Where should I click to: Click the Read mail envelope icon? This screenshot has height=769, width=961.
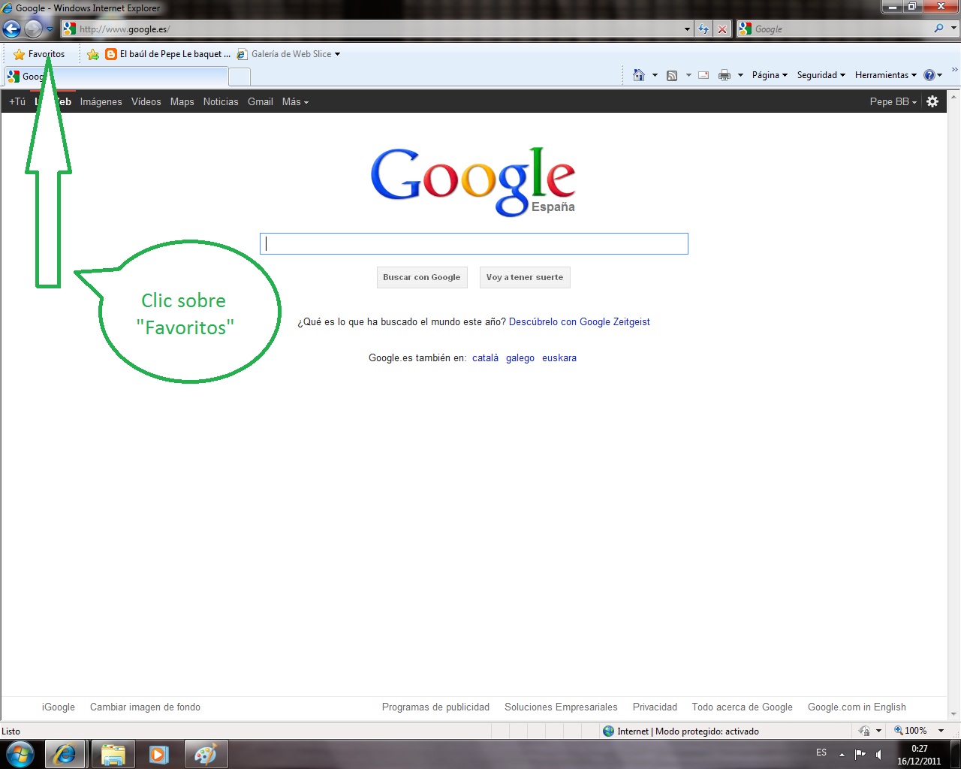coord(703,75)
